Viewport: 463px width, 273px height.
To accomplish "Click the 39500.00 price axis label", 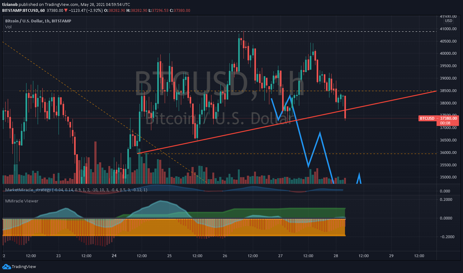I will [x=448, y=66].
